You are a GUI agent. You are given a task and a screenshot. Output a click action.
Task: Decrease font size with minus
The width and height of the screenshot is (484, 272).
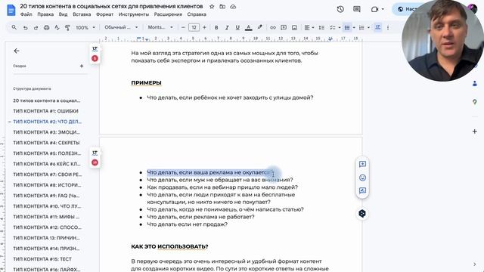[x=183, y=27]
